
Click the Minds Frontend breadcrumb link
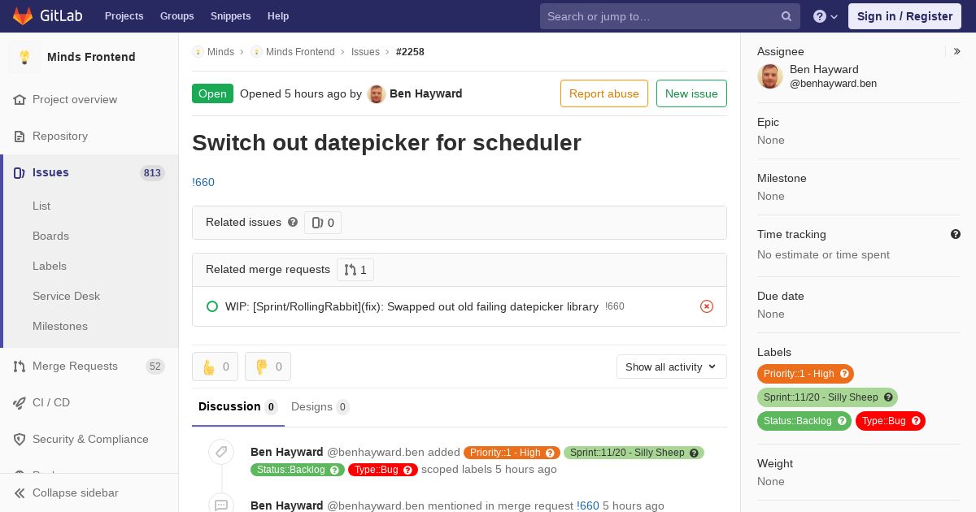coord(300,52)
